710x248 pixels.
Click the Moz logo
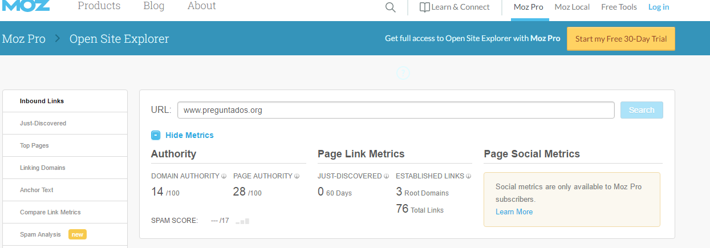tap(25, 6)
